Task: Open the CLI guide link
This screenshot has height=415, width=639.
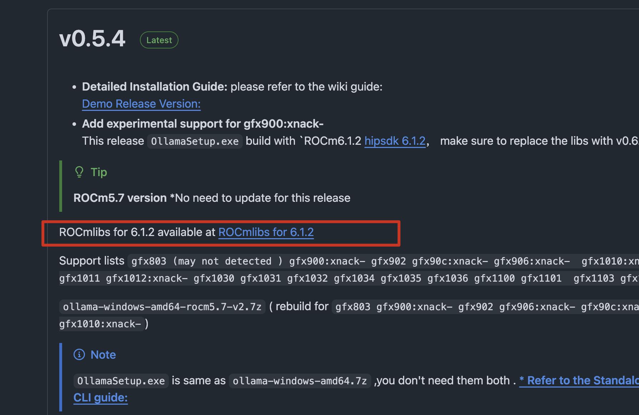Action: point(101,398)
